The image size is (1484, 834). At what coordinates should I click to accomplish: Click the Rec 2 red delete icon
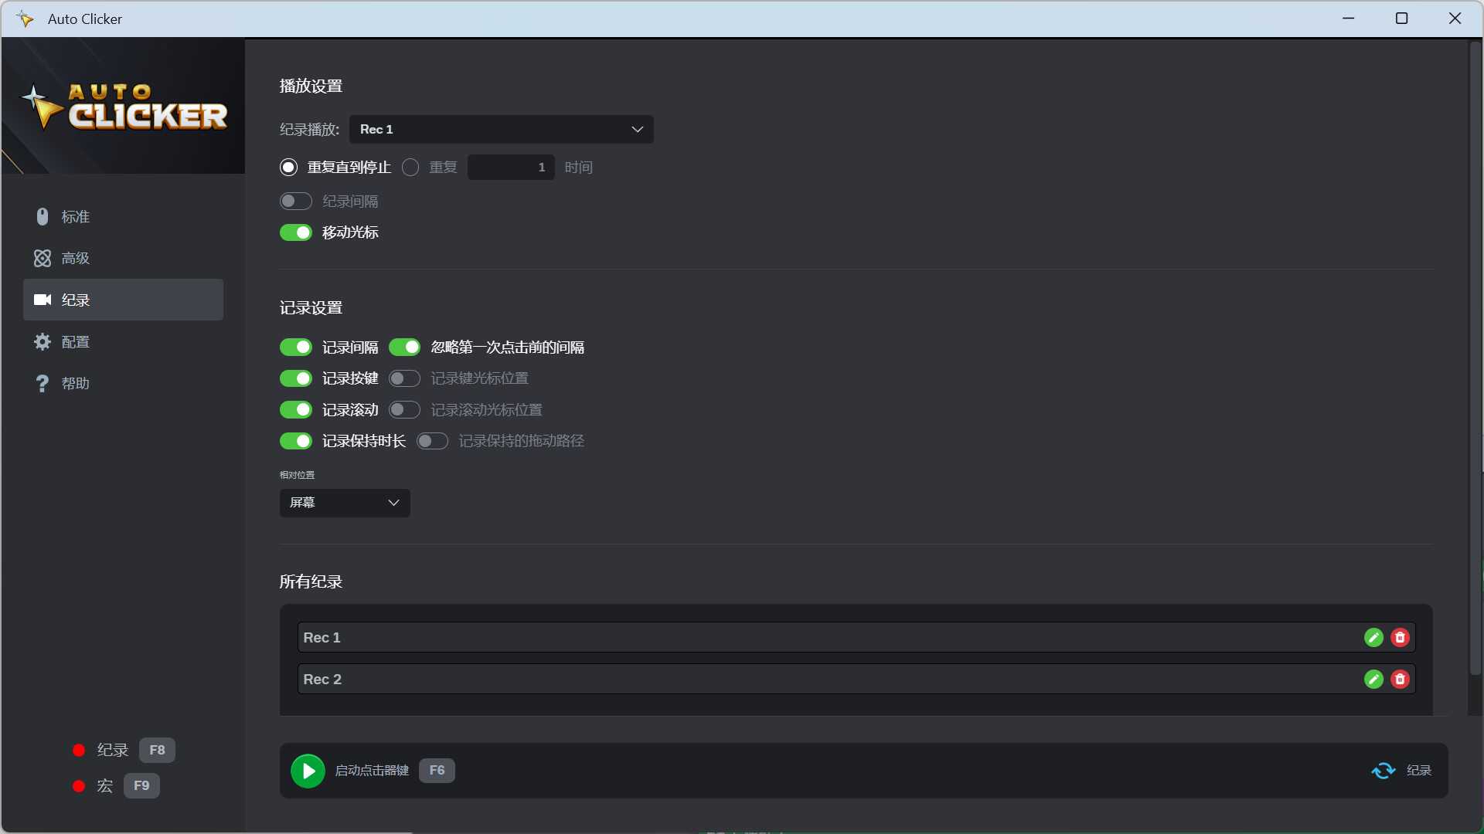(1400, 680)
